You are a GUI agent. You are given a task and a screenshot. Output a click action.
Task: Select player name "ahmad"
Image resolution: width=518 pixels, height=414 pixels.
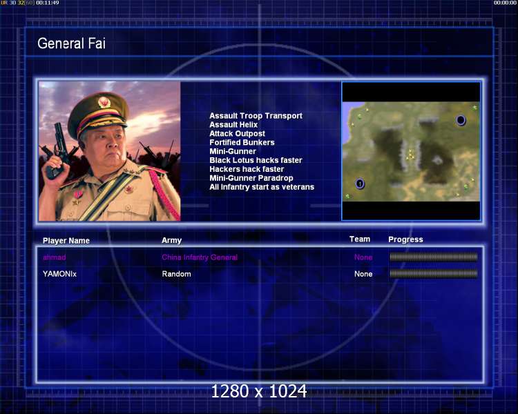[54, 257]
